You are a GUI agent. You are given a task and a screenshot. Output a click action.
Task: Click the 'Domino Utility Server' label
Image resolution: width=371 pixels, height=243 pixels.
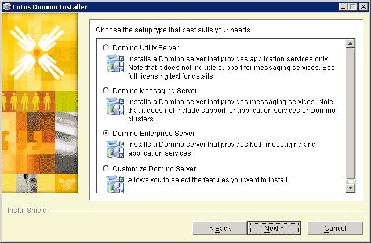point(146,47)
